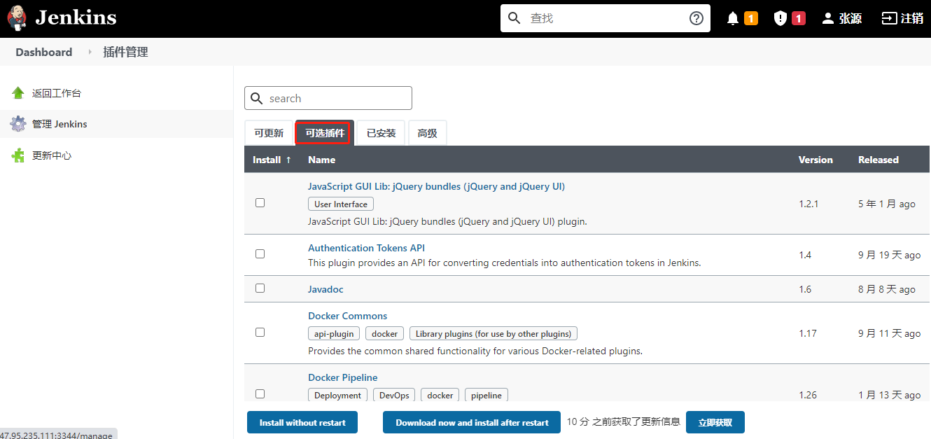Click 插件管理 breadcrumb

(x=125, y=52)
